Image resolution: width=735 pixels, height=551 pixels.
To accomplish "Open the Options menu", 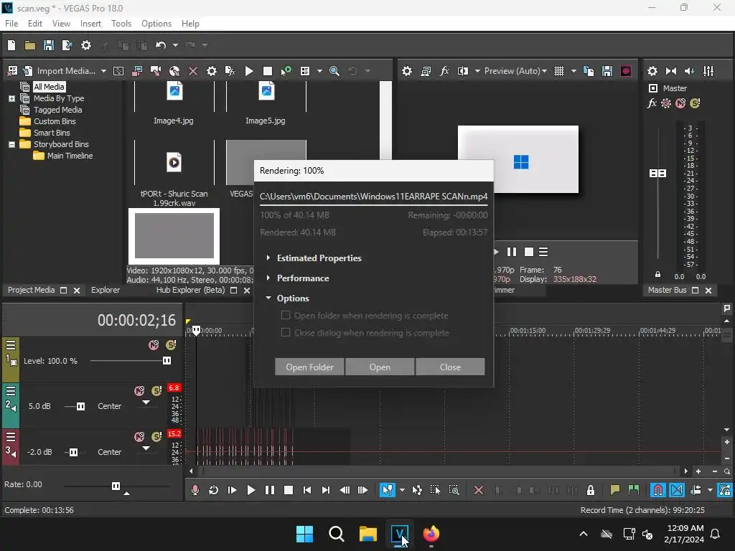I will pos(156,24).
